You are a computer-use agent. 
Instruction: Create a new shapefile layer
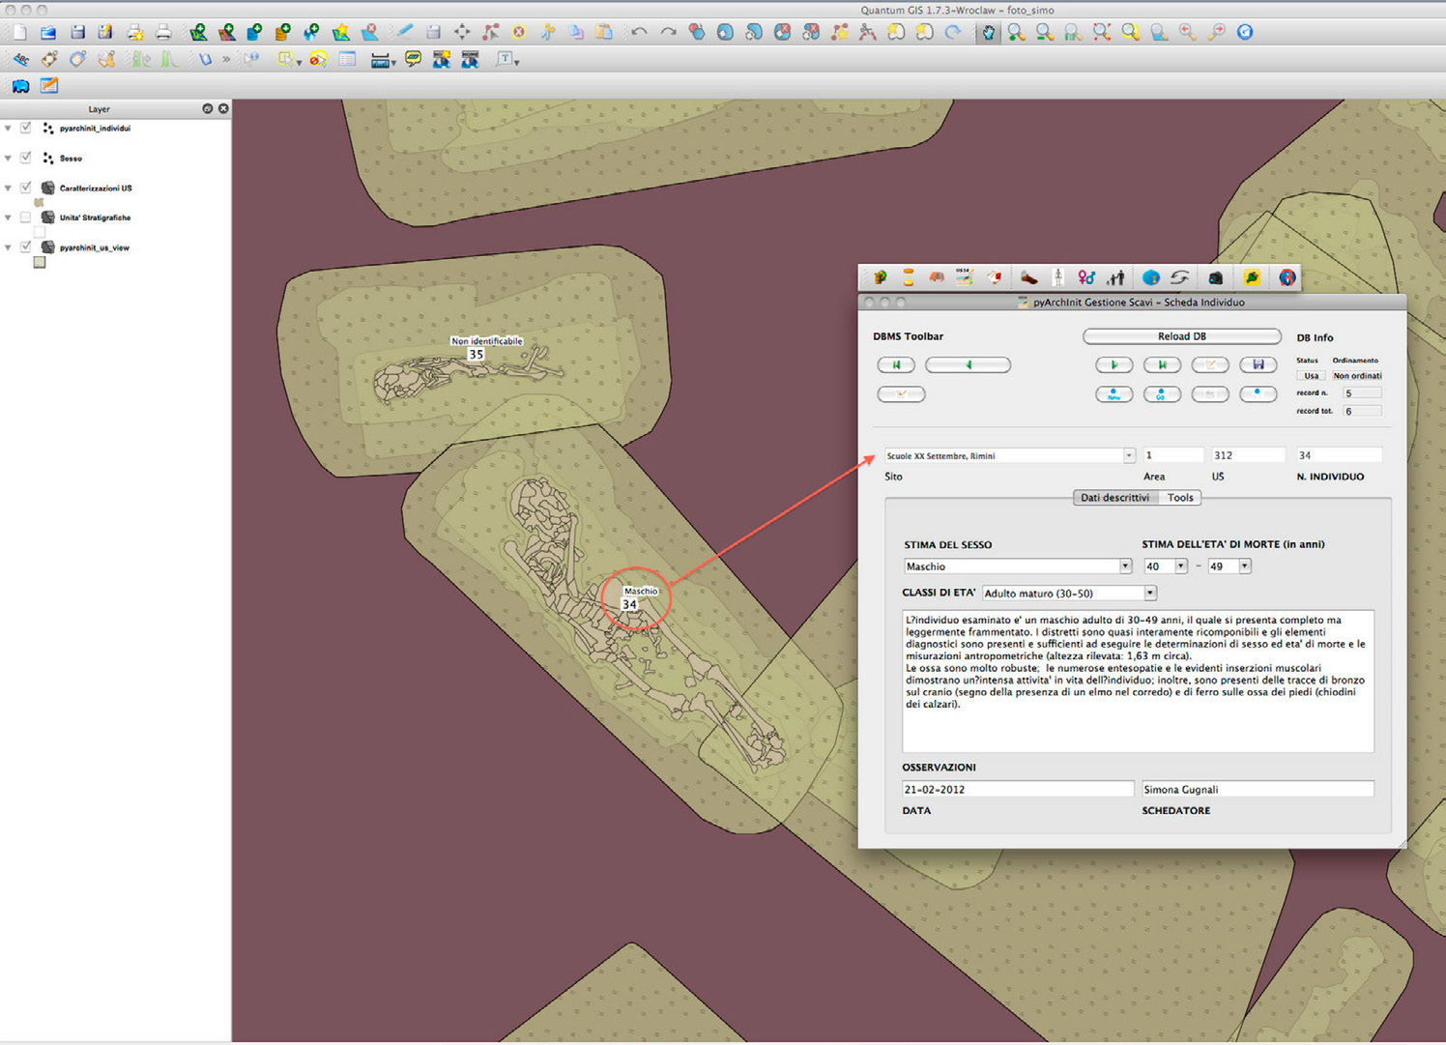[340, 32]
